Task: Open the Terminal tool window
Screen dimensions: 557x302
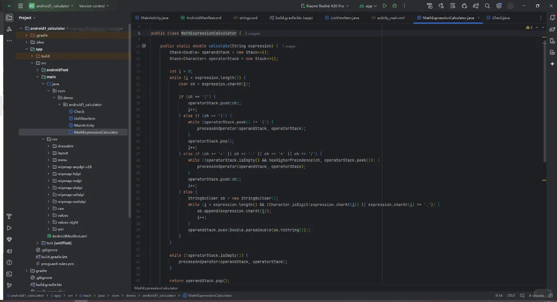Action: pos(9,274)
